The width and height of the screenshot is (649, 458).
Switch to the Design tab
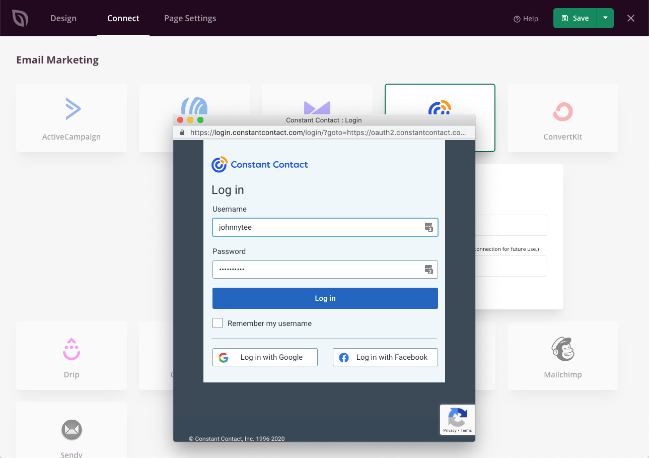63,18
